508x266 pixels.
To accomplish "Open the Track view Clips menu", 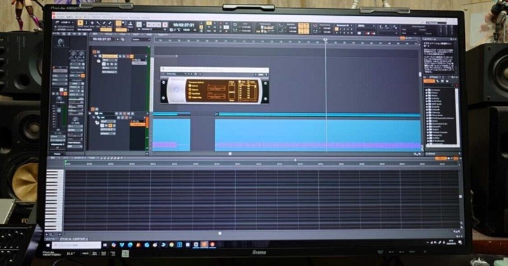I will 136,35.
